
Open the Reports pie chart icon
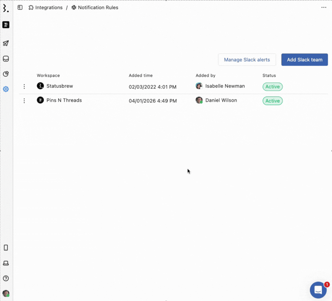coord(6,74)
